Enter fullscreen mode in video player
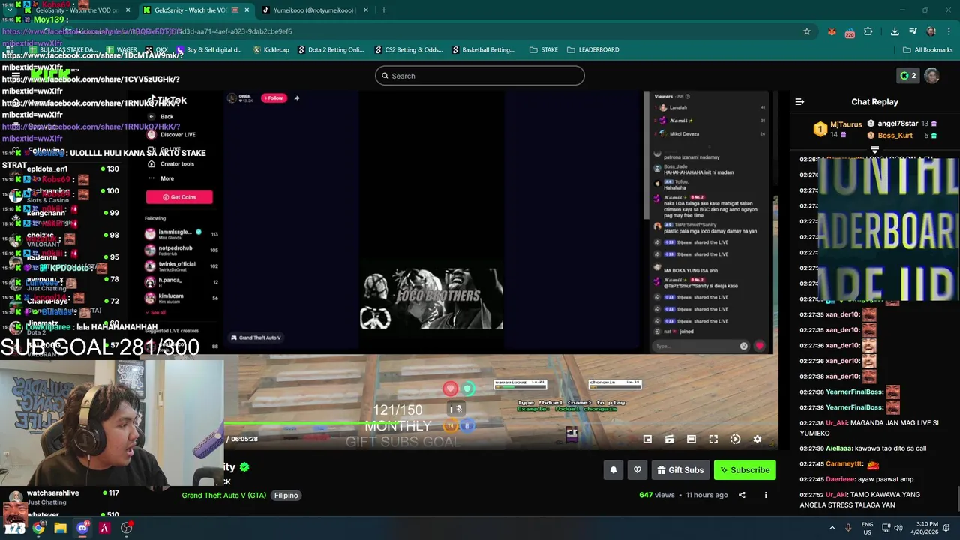 [713, 439]
